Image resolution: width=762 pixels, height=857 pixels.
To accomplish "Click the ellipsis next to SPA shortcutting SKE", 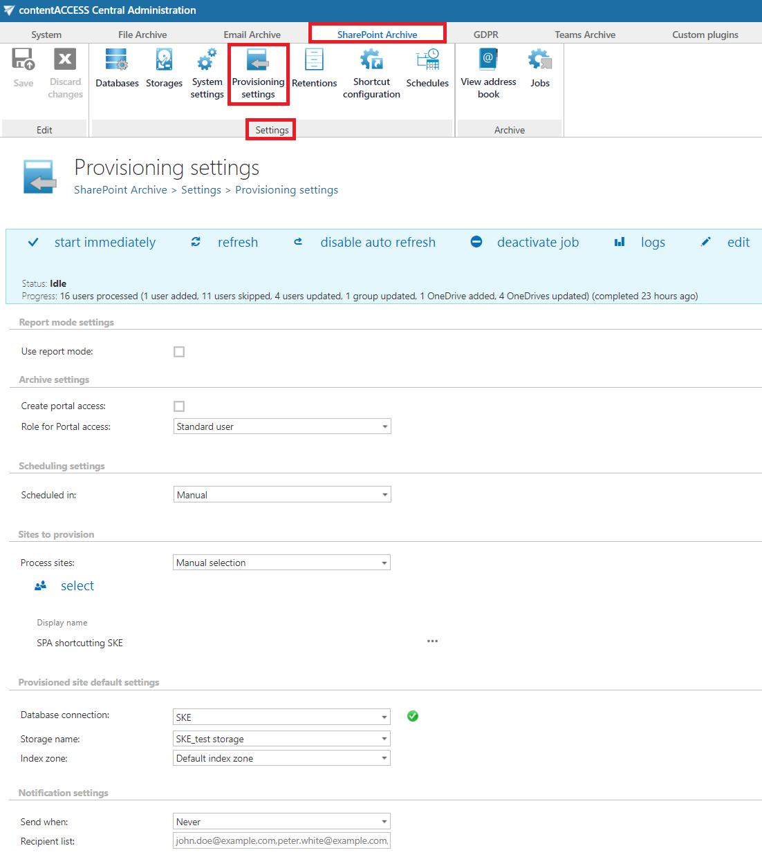I will click(432, 641).
